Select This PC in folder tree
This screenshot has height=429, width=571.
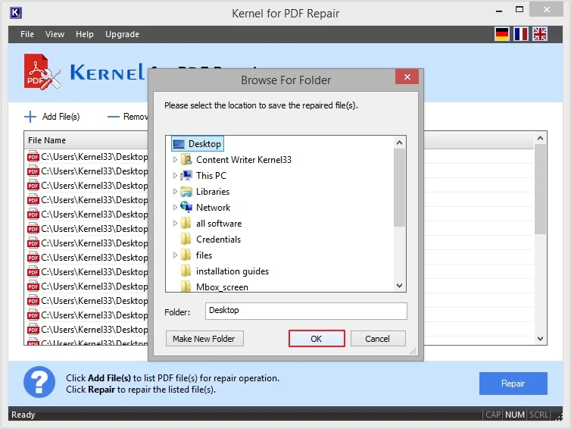[x=211, y=176]
